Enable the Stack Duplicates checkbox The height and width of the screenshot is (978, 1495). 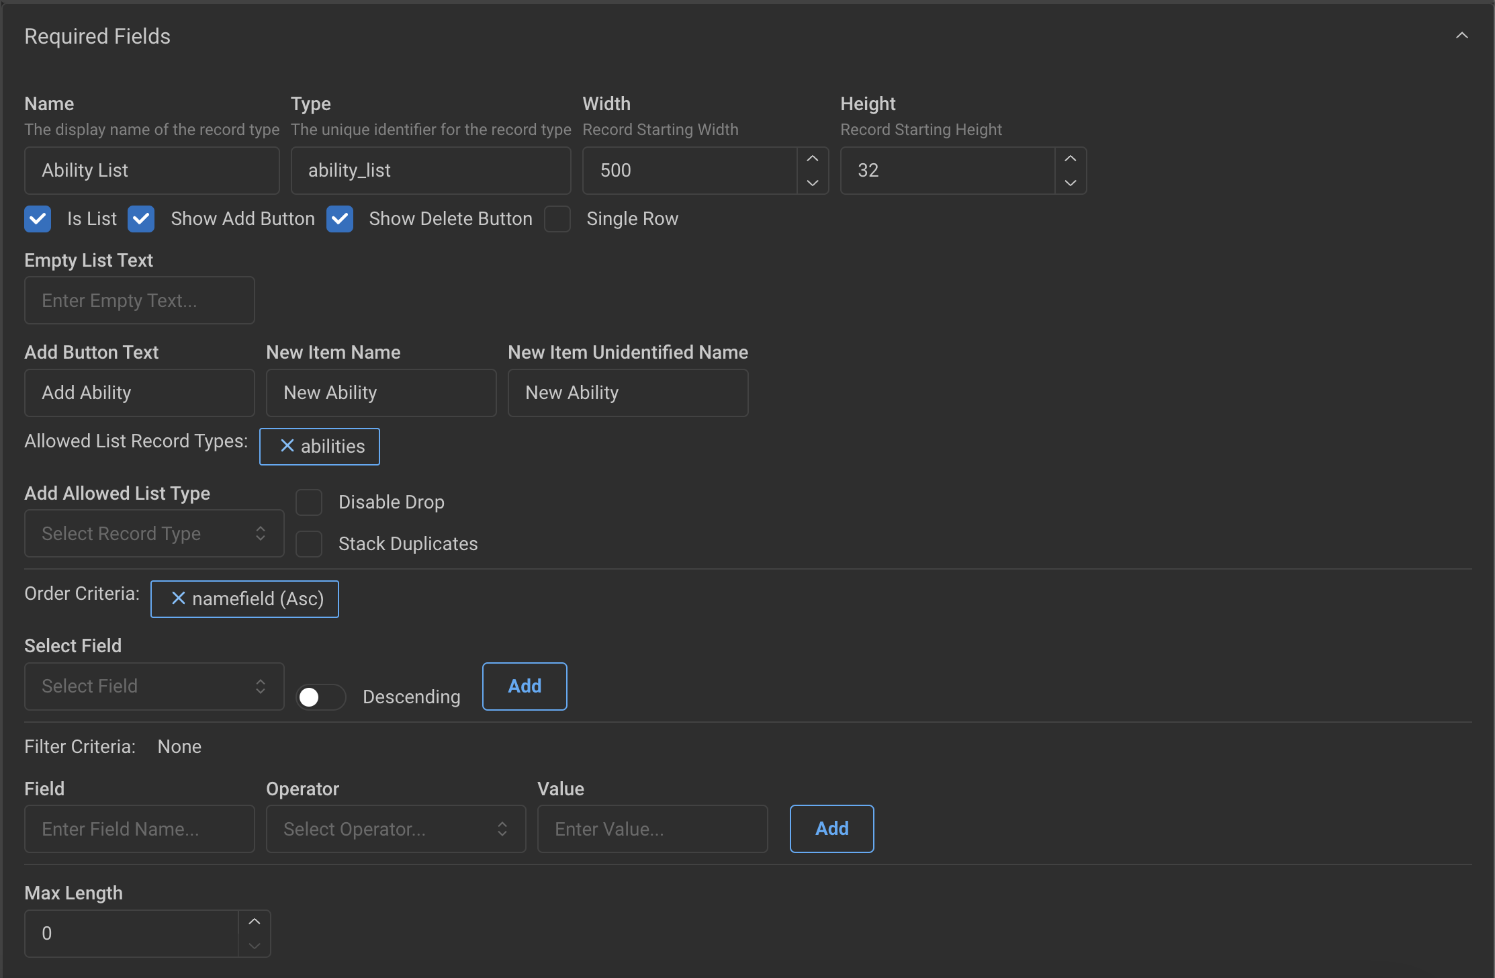click(x=309, y=544)
